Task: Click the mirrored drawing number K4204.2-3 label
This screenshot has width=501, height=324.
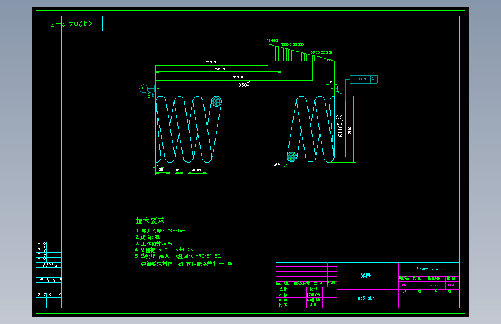Action: (72, 23)
